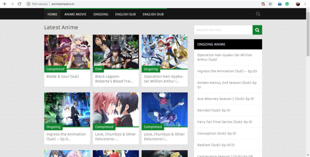Click the browser back arrow
The height and width of the screenshot is (157, 310).
point(5,4)
